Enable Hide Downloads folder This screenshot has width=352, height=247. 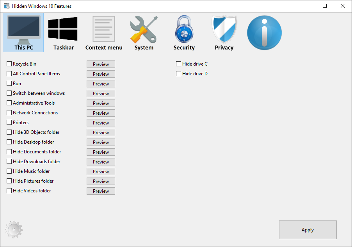tap(9, 162)
